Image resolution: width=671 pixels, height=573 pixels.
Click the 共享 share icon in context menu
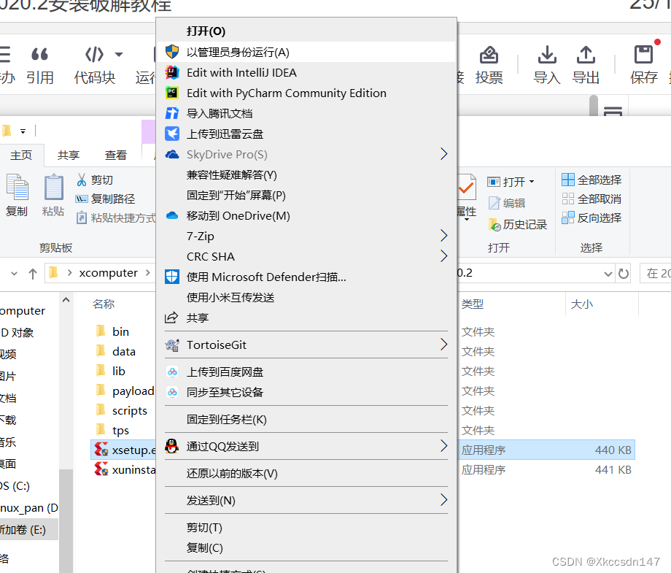coord(171,318)
